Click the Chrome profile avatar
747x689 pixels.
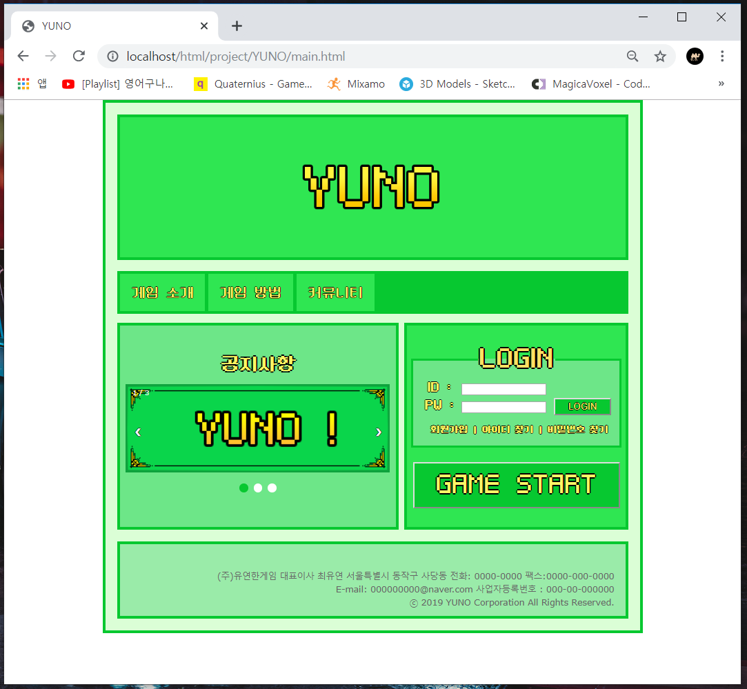pyautogui.click(x=695, y=56)
